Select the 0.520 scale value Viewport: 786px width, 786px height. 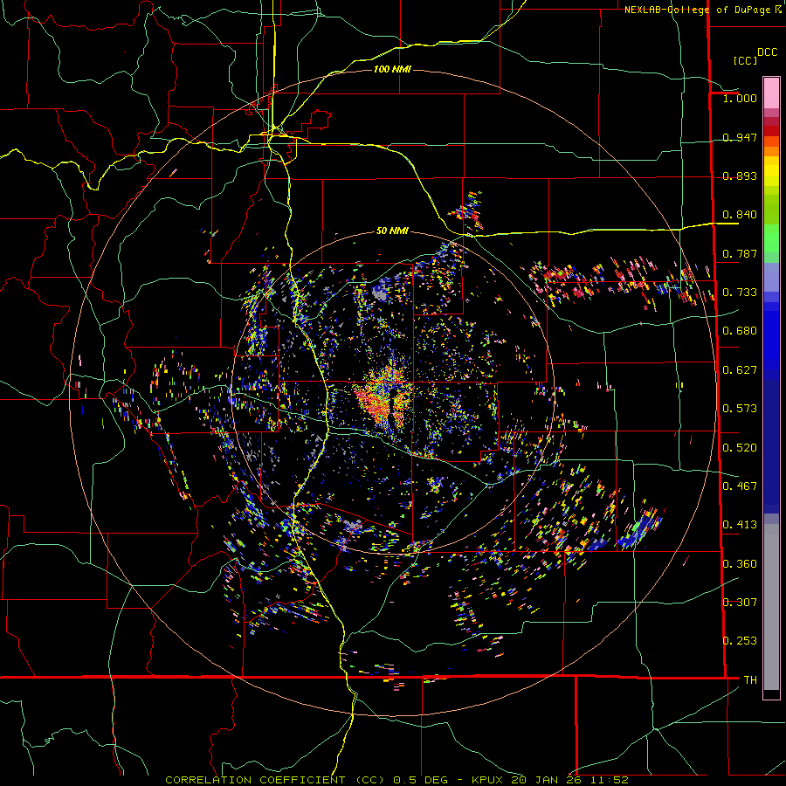coord(740,448)
